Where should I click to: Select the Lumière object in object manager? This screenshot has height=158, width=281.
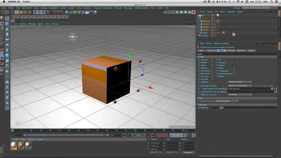[x=205, y=36]
